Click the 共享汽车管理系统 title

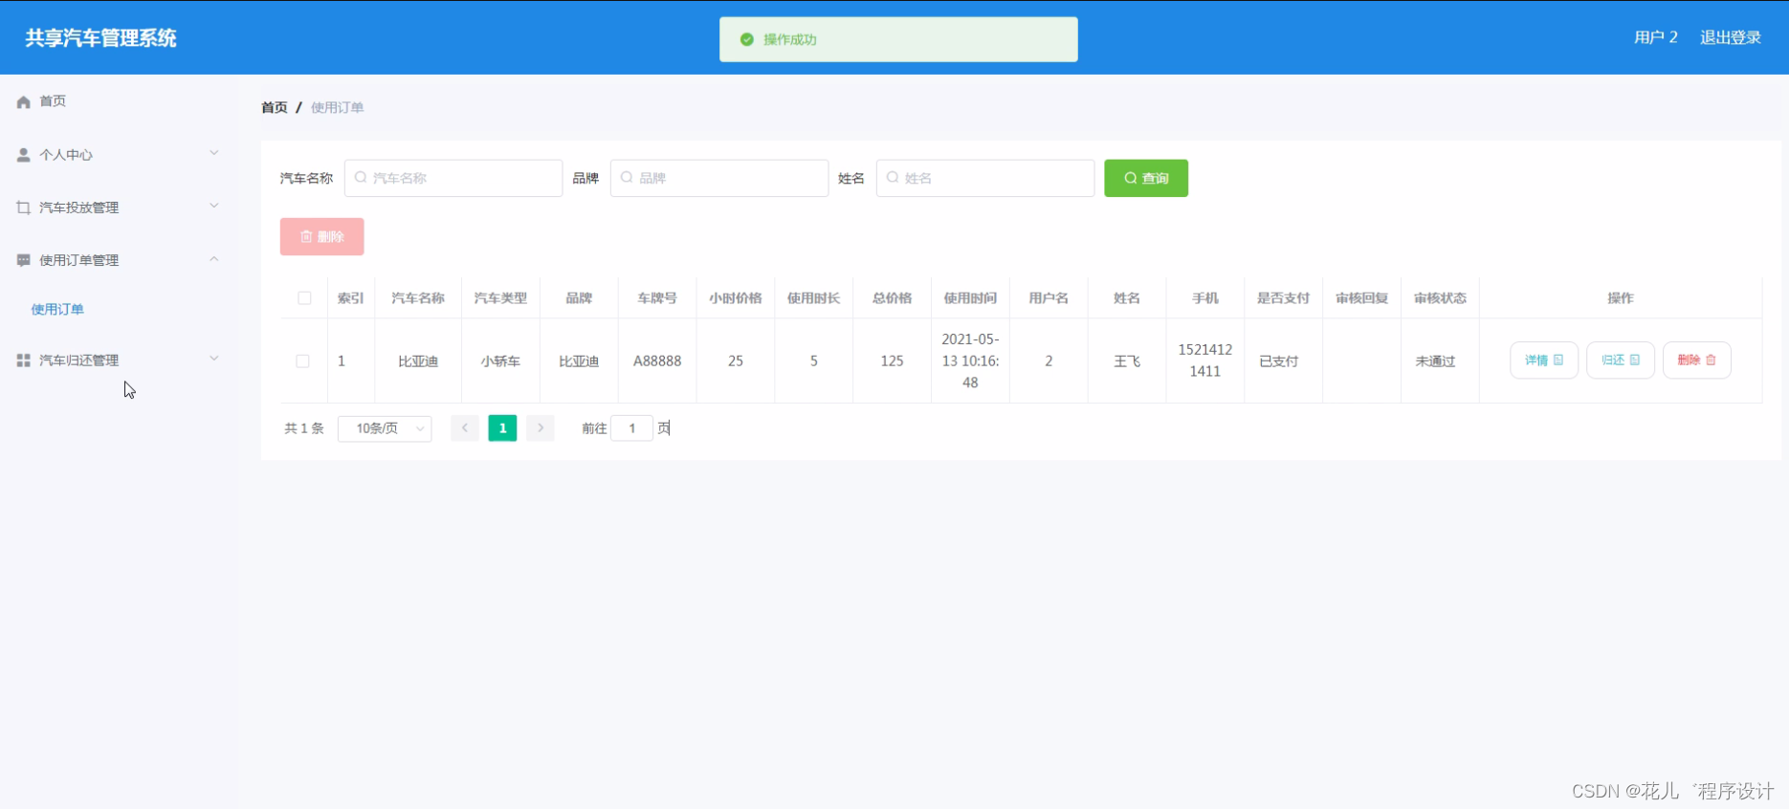tap(101, 38)
